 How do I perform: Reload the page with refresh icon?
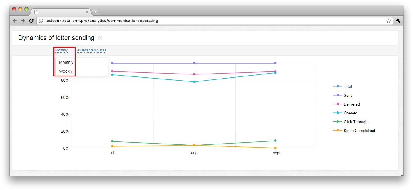click(31, 21)
